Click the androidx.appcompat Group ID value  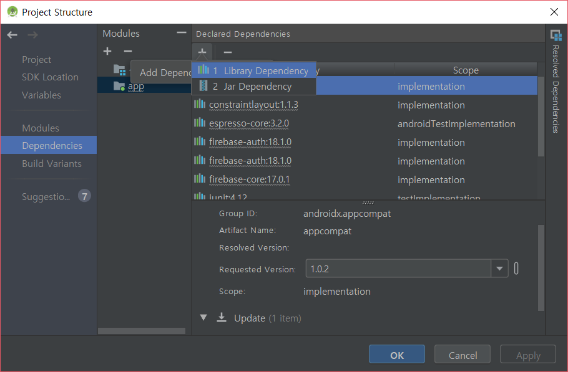[347, 214]
